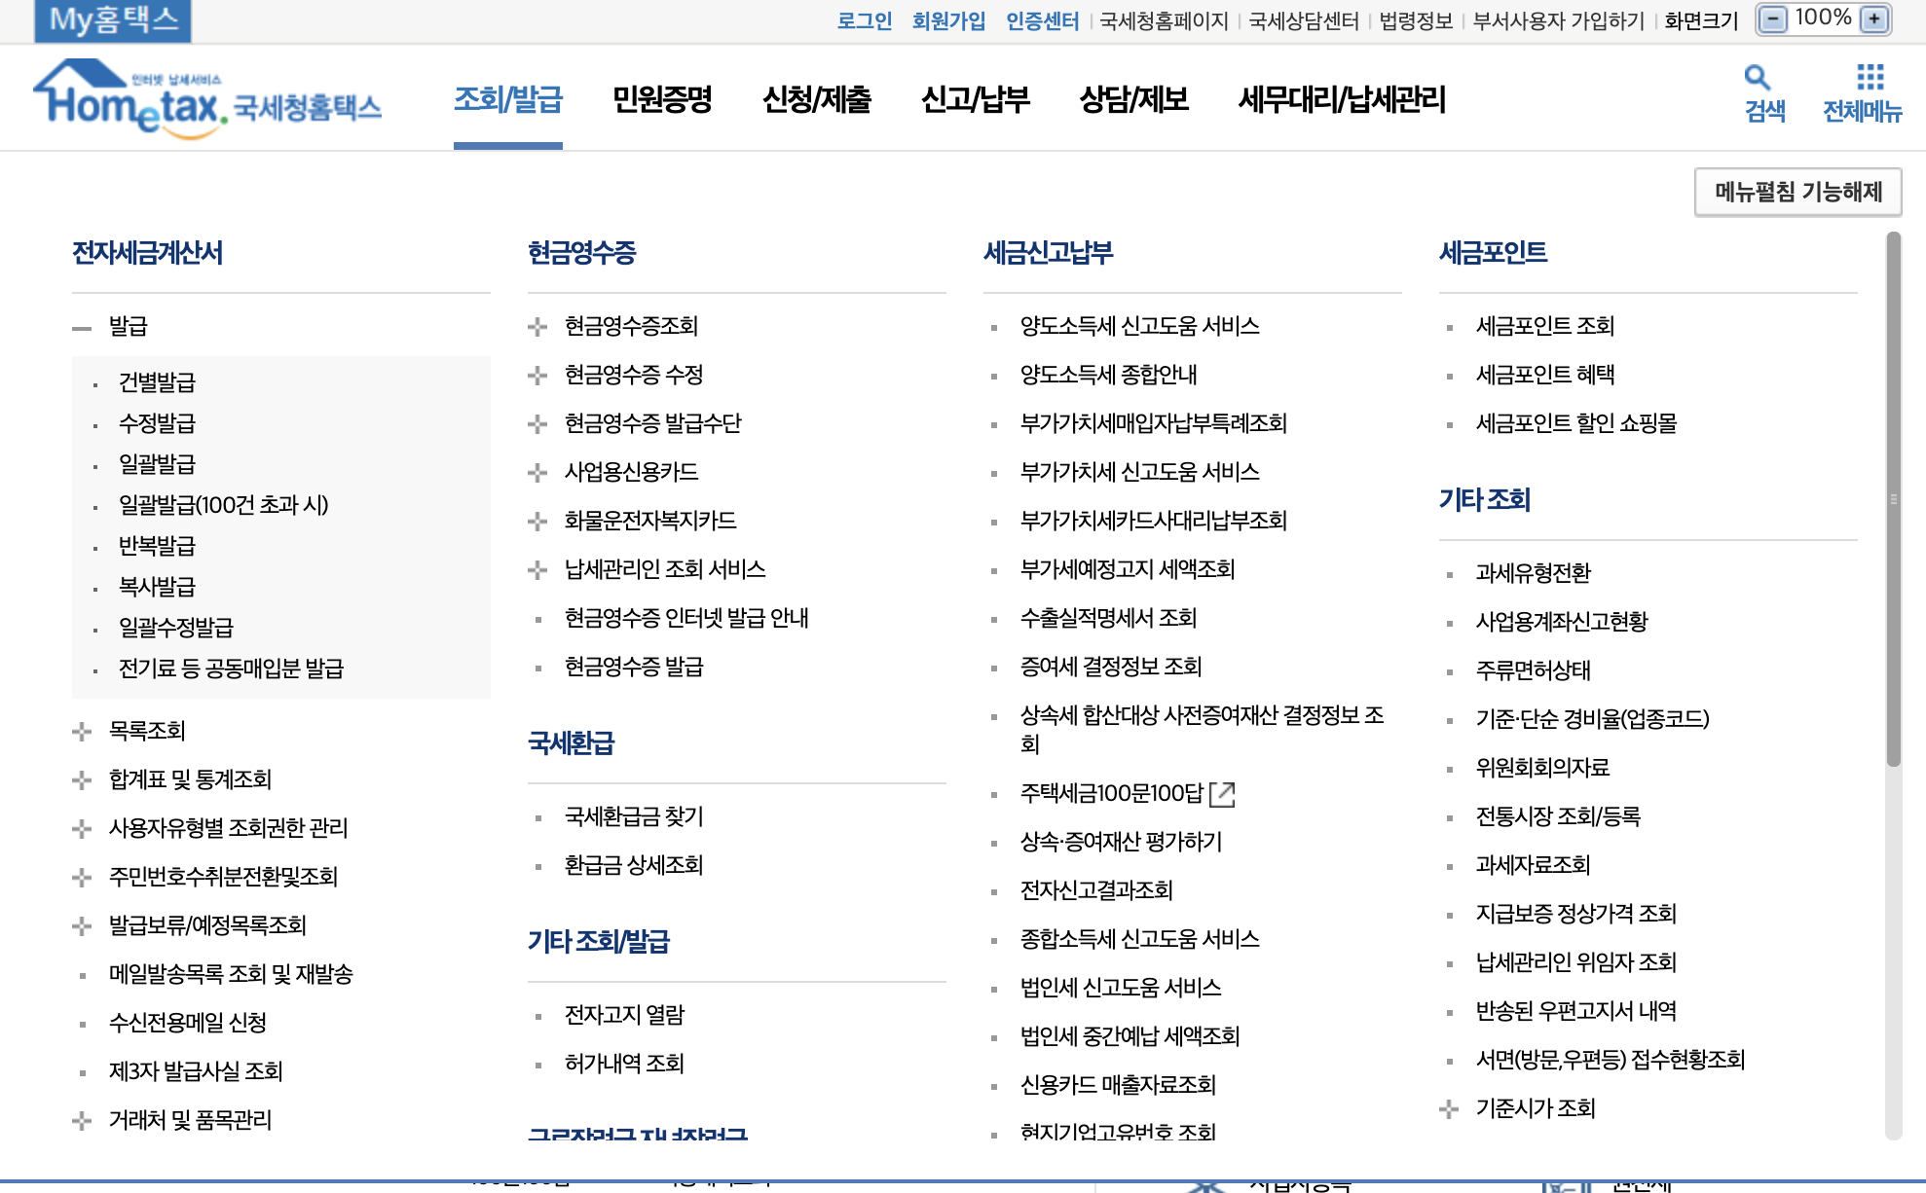Expand the 기준시가 조회 item

1449,1109
